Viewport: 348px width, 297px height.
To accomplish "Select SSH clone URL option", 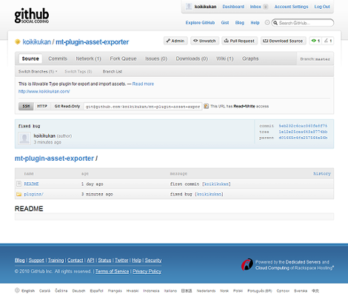I will 26,107.
